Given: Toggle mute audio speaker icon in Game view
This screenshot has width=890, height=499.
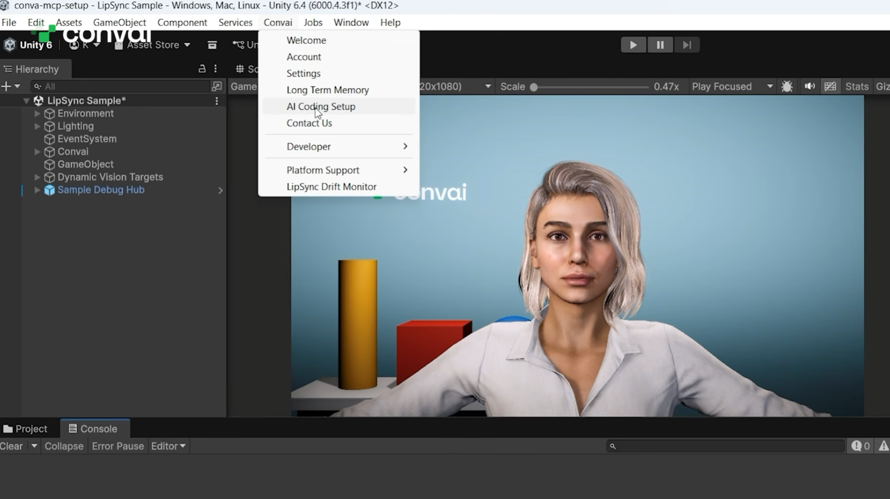Looking at the screenshot, I should pyautogui.click(x=809, y=86).
